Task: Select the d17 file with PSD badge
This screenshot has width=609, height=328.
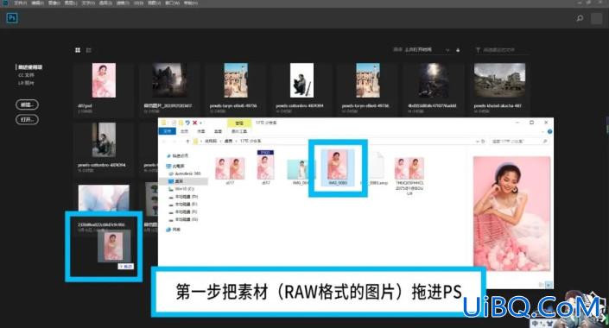Action: pyautogui.click(x=266, y=167)
